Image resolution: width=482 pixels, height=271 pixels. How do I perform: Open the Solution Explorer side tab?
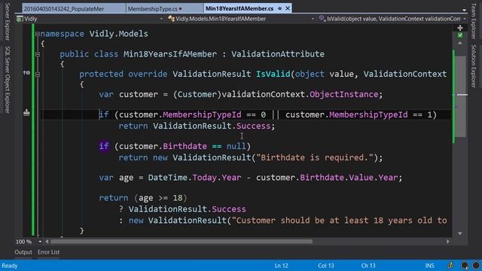[x=474, y=66]
